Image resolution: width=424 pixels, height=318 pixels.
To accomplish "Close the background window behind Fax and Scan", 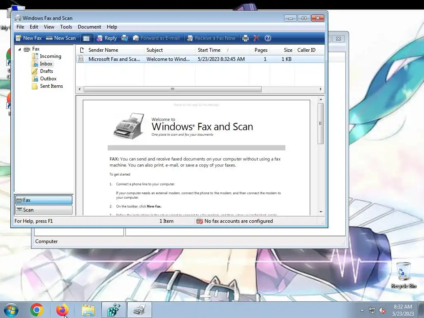I will pos(338,39).
